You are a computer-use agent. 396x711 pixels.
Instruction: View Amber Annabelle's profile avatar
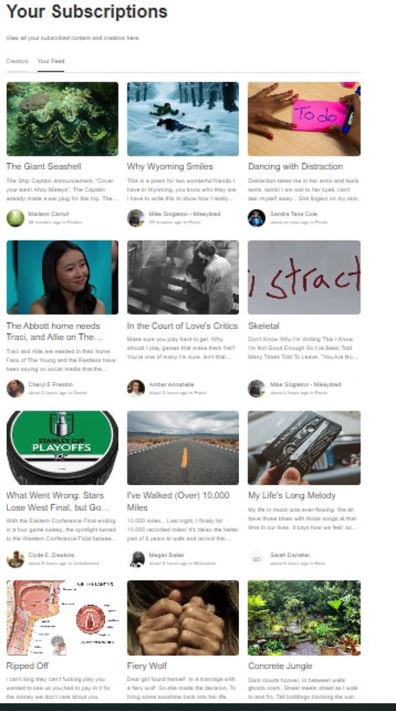click(x=136, y=388)
